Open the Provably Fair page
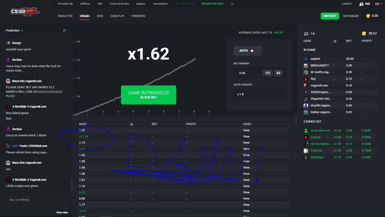The height and width of the screenshot is (217, 385). point(65,4)
